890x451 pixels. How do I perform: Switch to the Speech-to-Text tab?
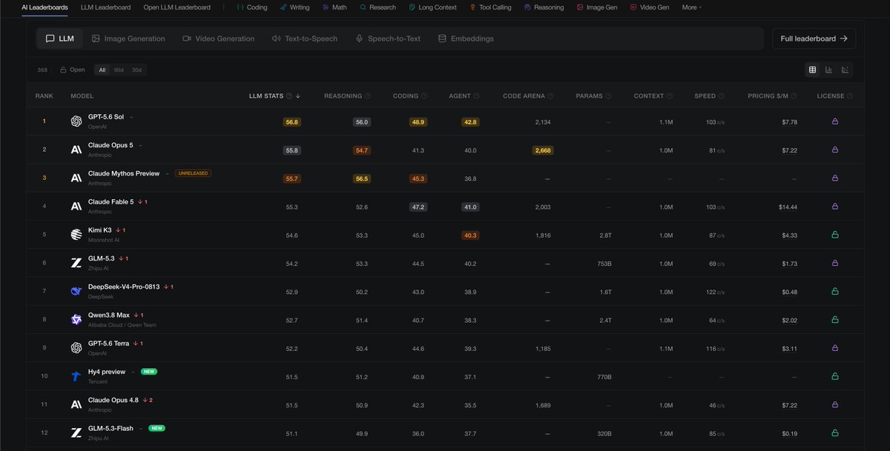[x=388, y=39]
